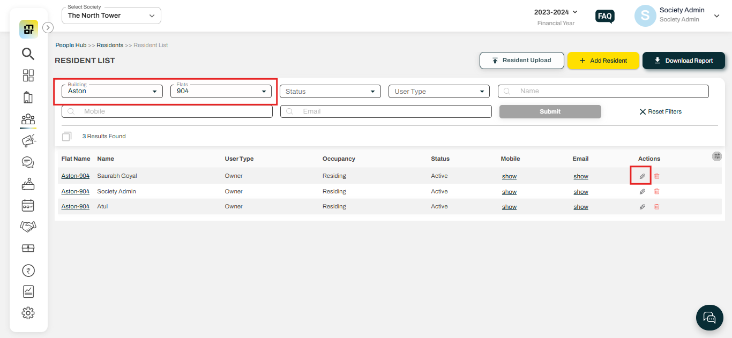The width and height of the screenshot is (732, 338).
Task: Open the column settings icon above Actions
Action: tap(717, 156)
